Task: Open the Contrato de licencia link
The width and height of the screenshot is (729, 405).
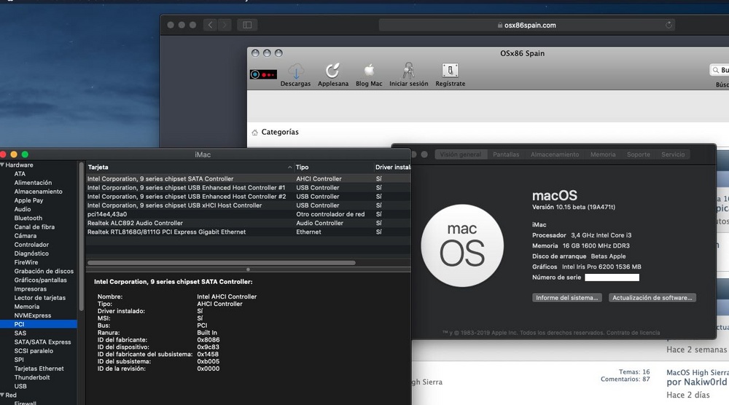Action: pos(633,333)
